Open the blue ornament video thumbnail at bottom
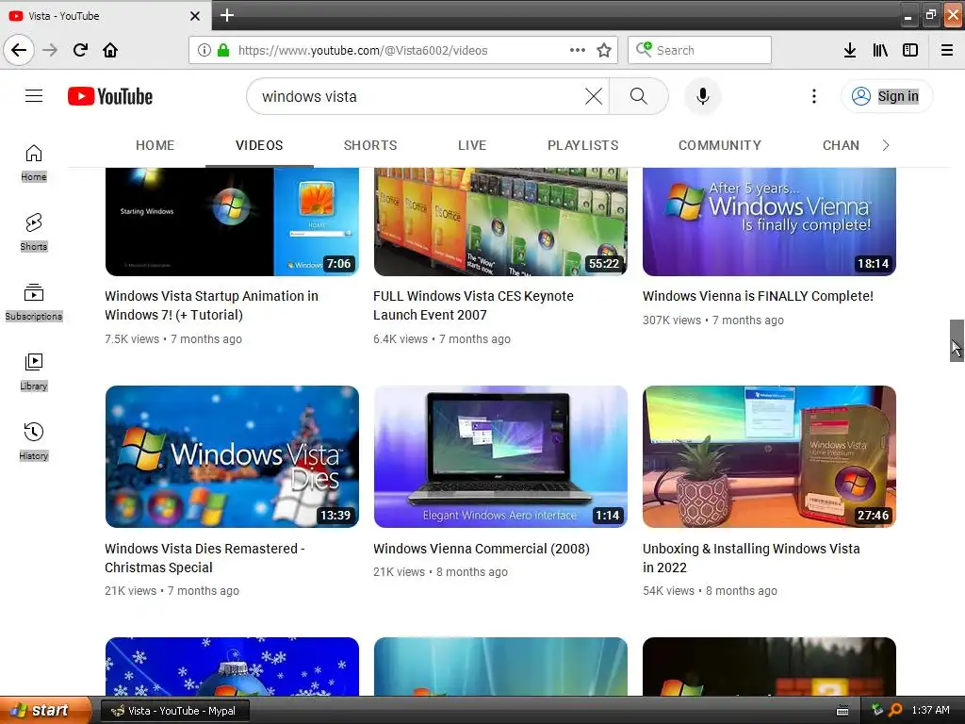The height and width of the screenshot is (724, 965). (x=232, y=666)
